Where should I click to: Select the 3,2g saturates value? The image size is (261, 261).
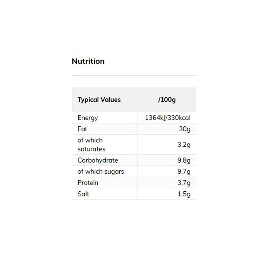click(184, 145)
